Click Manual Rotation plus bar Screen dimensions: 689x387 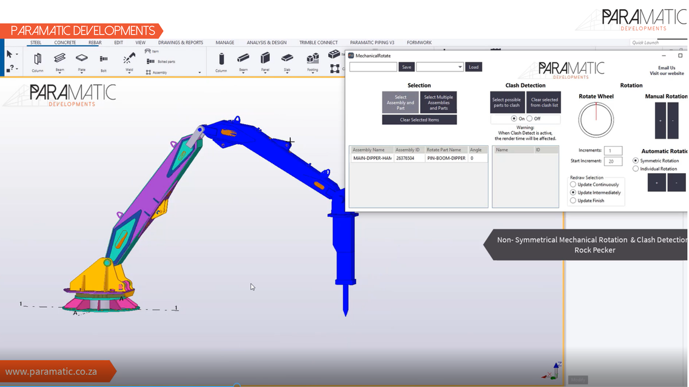point(660,121)
